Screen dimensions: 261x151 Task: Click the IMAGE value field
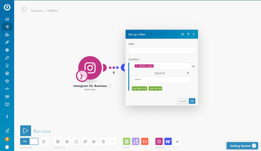coord(161,80)
